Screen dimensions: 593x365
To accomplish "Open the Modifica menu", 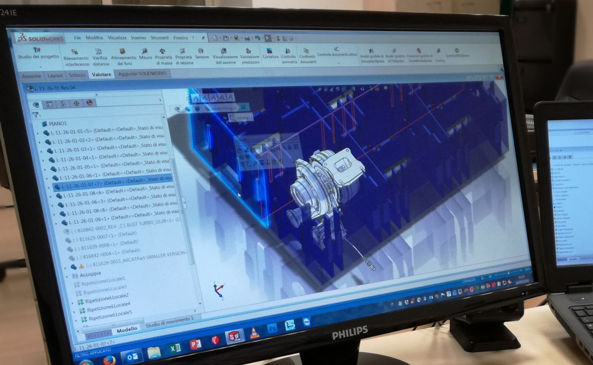I will click(94, 38).
